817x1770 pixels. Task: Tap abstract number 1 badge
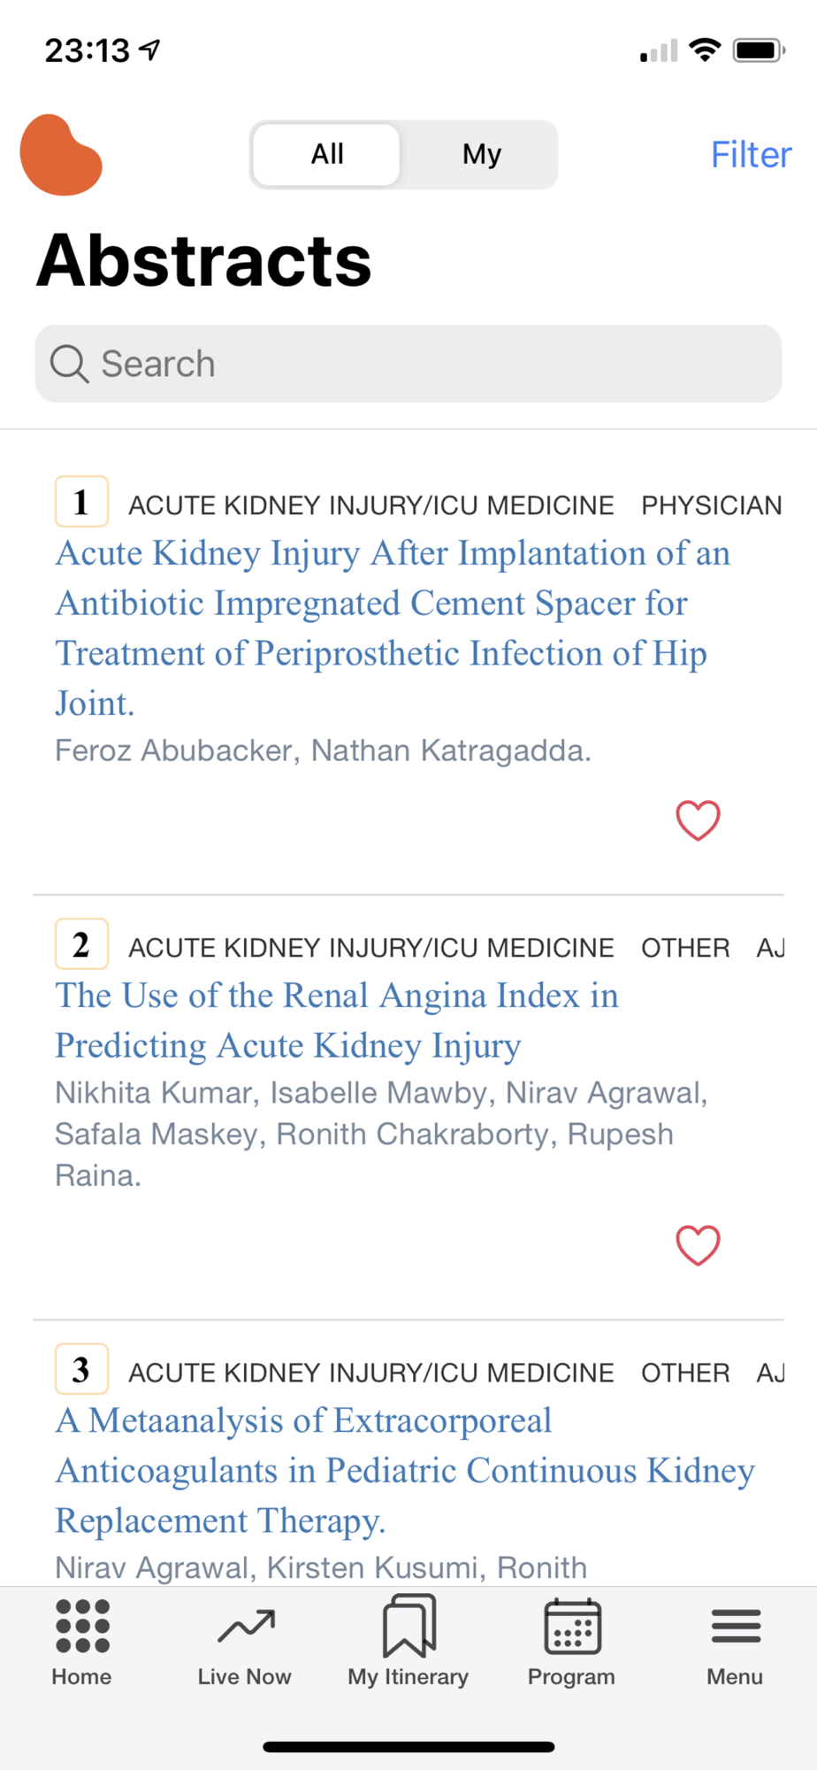tap(81, 502)
